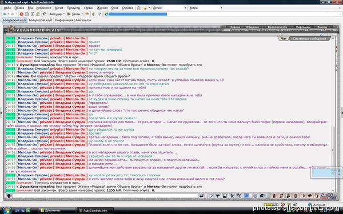Open the Продукты menu
The image size is (343, 214).
pyautogui.click(x=74, y=8)
